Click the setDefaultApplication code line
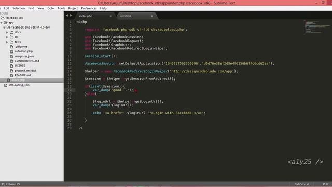 [179, 63]
